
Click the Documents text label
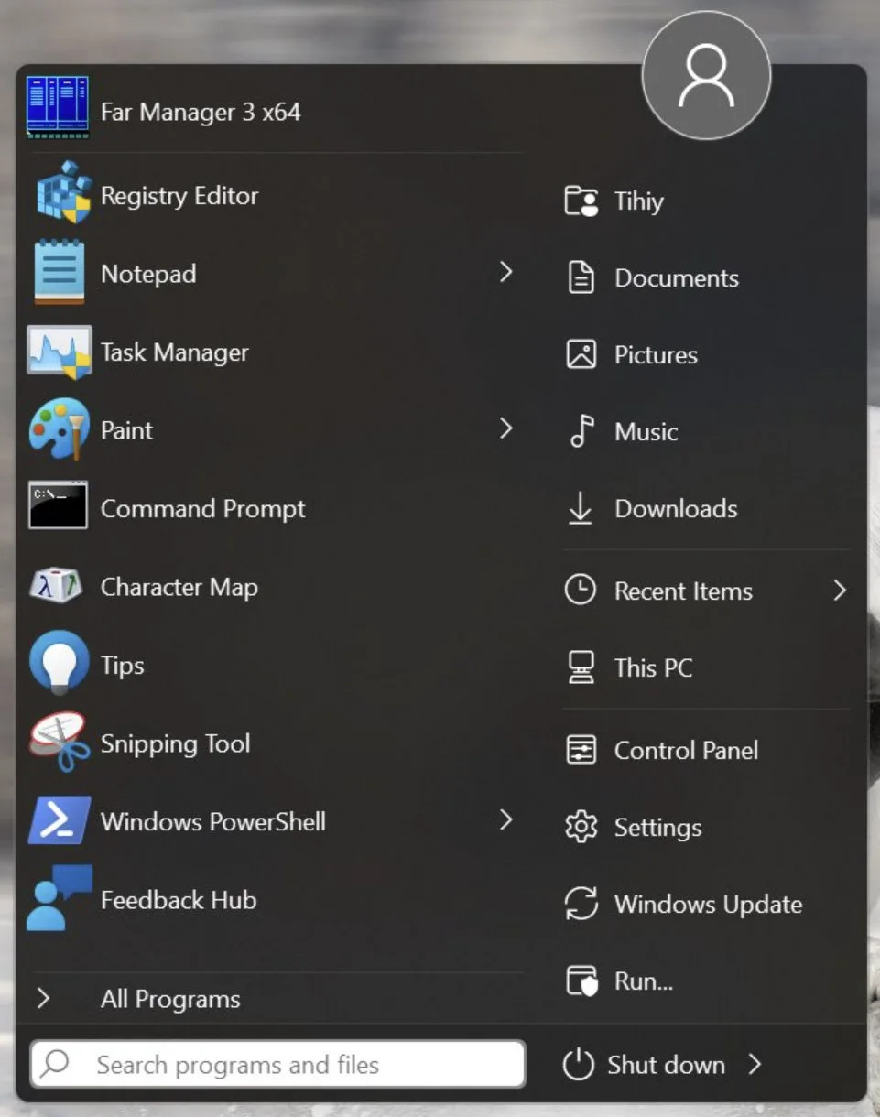pos(677,278)
